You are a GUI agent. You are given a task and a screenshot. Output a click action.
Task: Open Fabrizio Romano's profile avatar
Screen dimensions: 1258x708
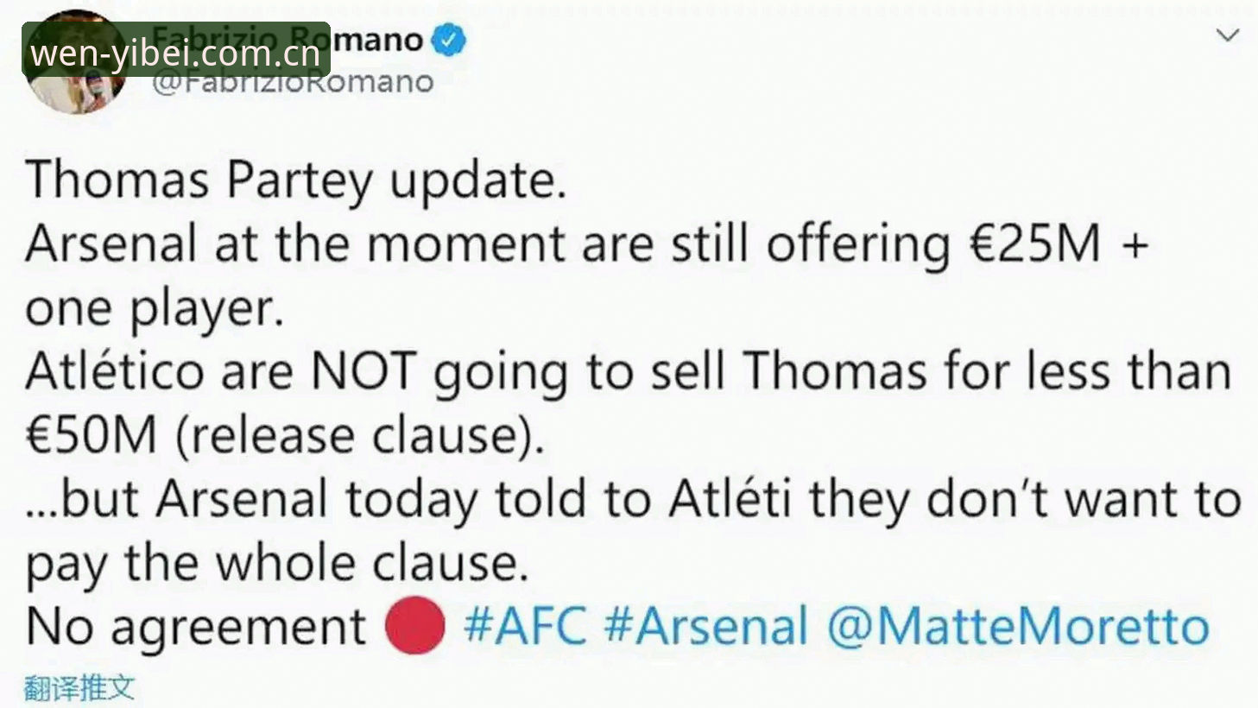tap(76, 62)
